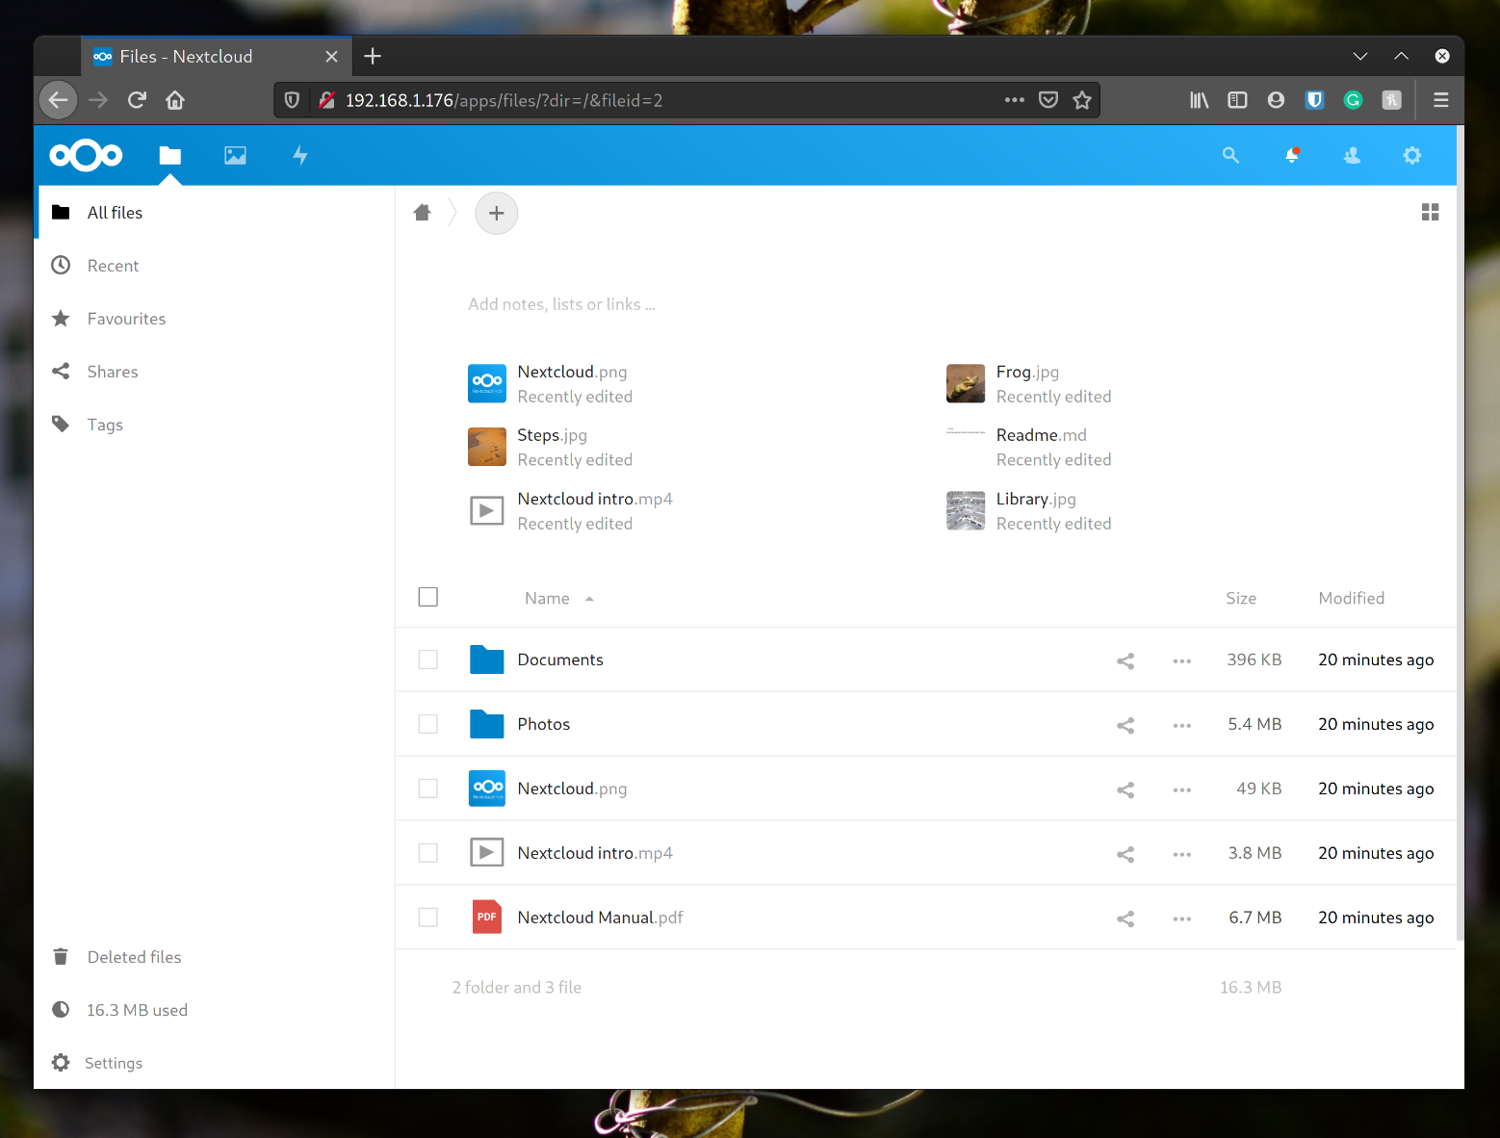Share the Documents folder
Viewport: 1500px width, 1138px height.
1125,660
